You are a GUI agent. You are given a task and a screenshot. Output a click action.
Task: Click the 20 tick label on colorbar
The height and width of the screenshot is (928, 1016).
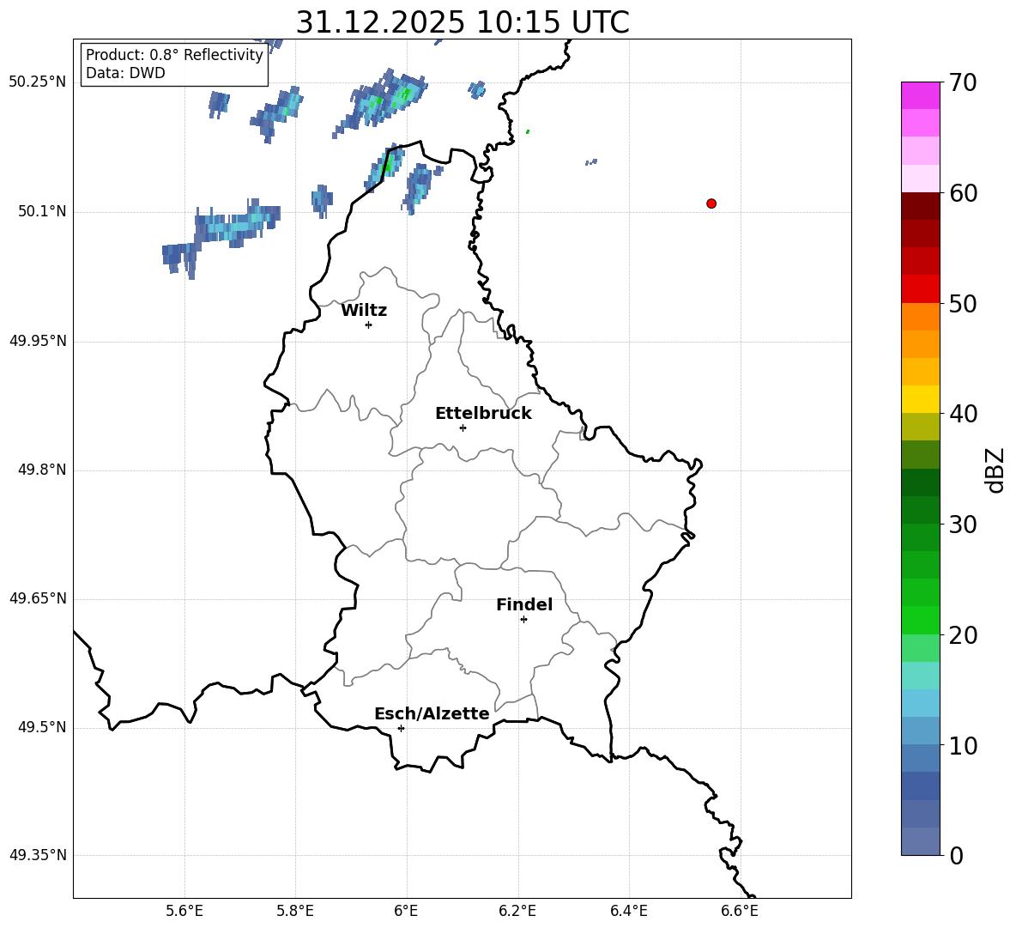point(964,635)
